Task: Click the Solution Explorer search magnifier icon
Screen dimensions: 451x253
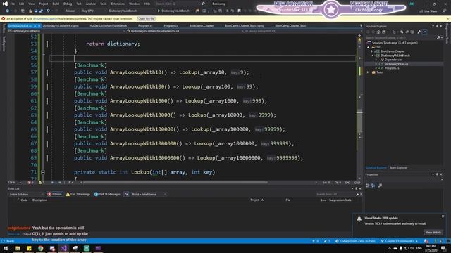Action: point(438,37)
